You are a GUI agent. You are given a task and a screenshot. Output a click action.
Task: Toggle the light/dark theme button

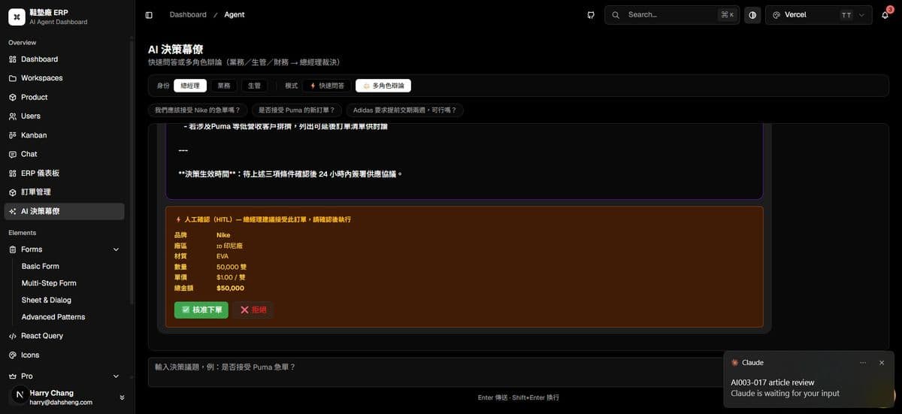point(752,15)
